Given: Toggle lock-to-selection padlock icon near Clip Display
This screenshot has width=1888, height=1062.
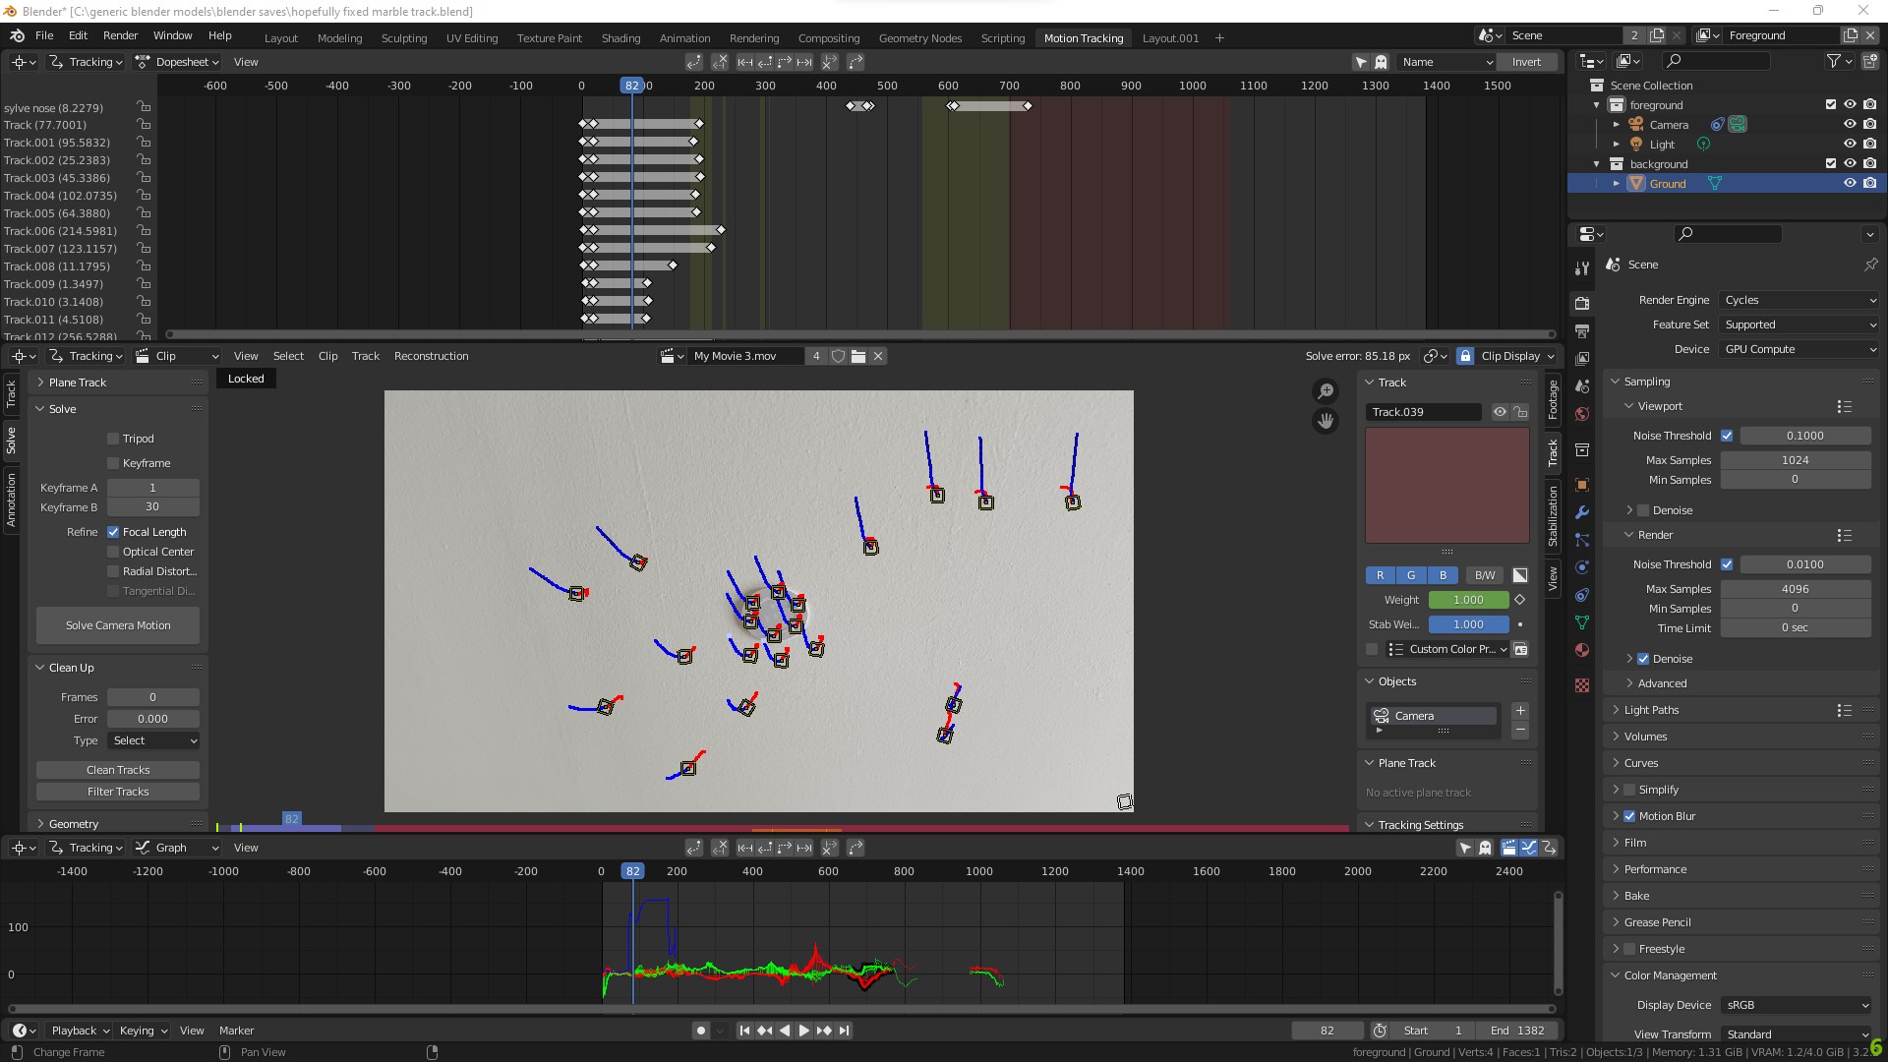Looking at the screenshot, I should coord(1465,356).
